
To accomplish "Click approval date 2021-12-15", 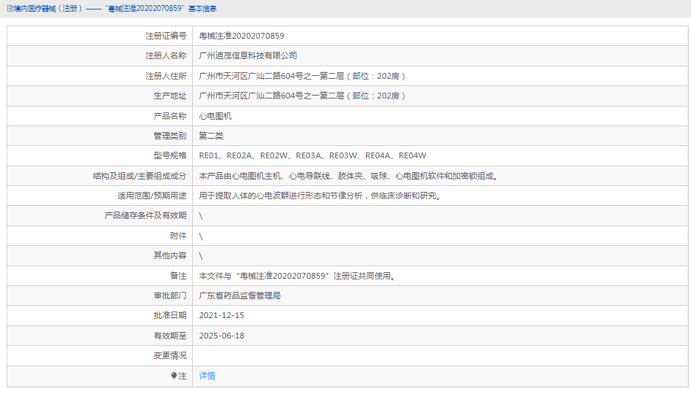I will click(221, 316).
